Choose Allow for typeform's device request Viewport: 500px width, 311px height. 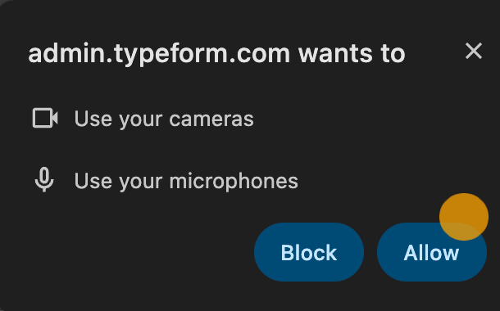coord(432,252)
